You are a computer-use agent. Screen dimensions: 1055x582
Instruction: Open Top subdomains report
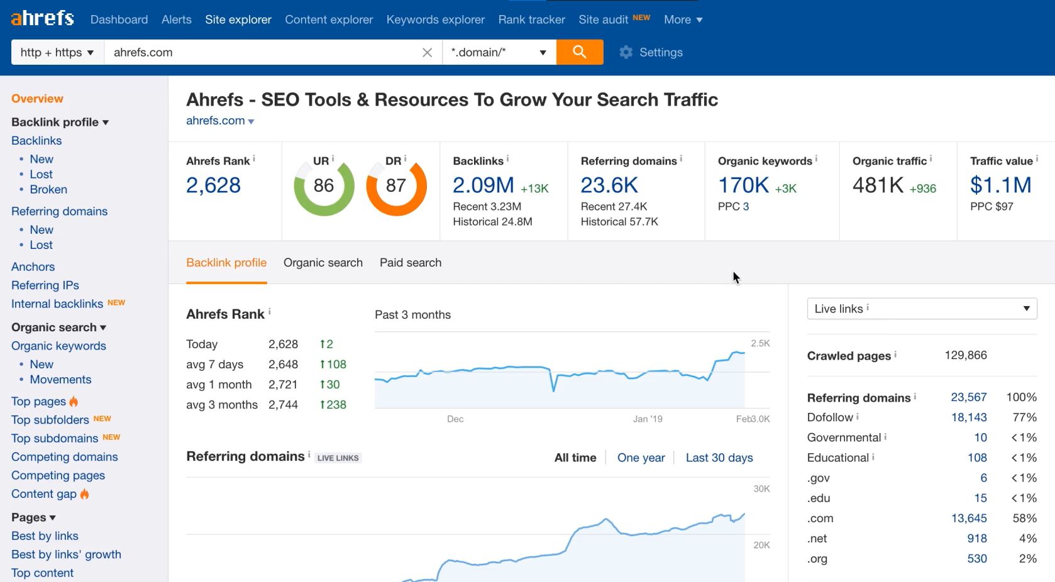(55, 438)
